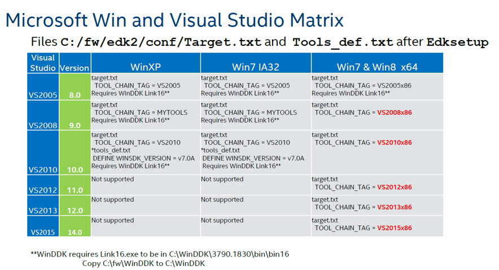
Task: Click "Requires WinDDK Link16**" in Win7 IA32 VS2010 cell
Action: click(x=242, y=166)
